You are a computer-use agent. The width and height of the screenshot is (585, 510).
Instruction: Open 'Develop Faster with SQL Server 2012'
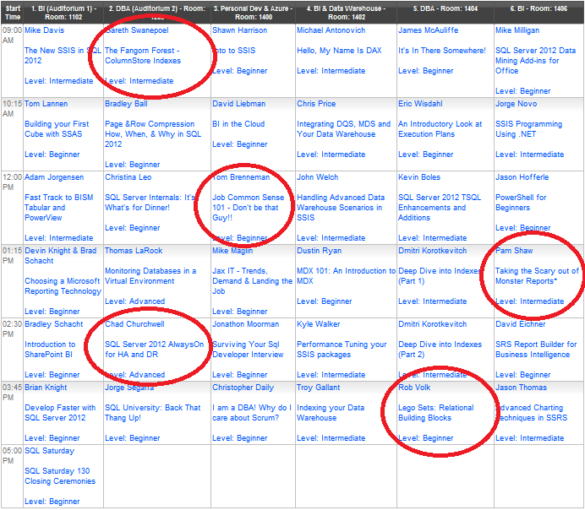point(60,413)
